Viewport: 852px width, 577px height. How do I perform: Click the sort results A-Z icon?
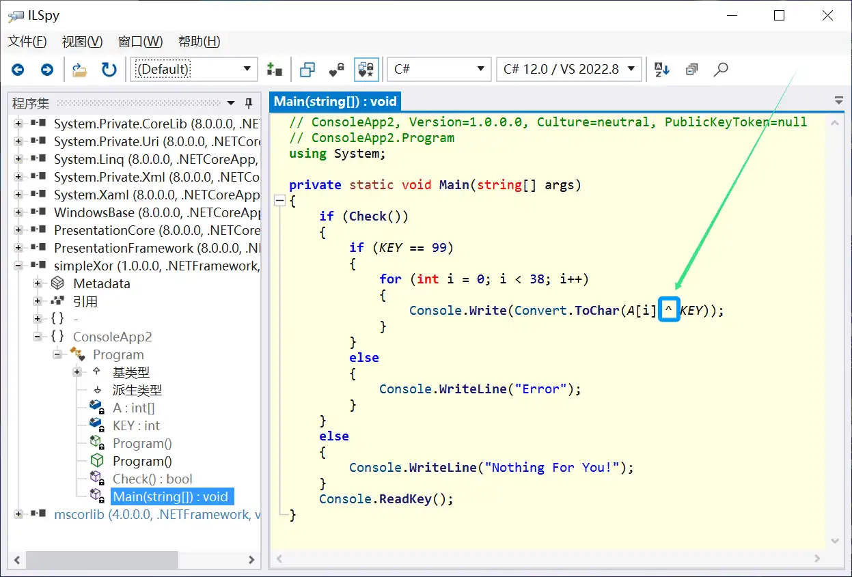tap(661, 70)
